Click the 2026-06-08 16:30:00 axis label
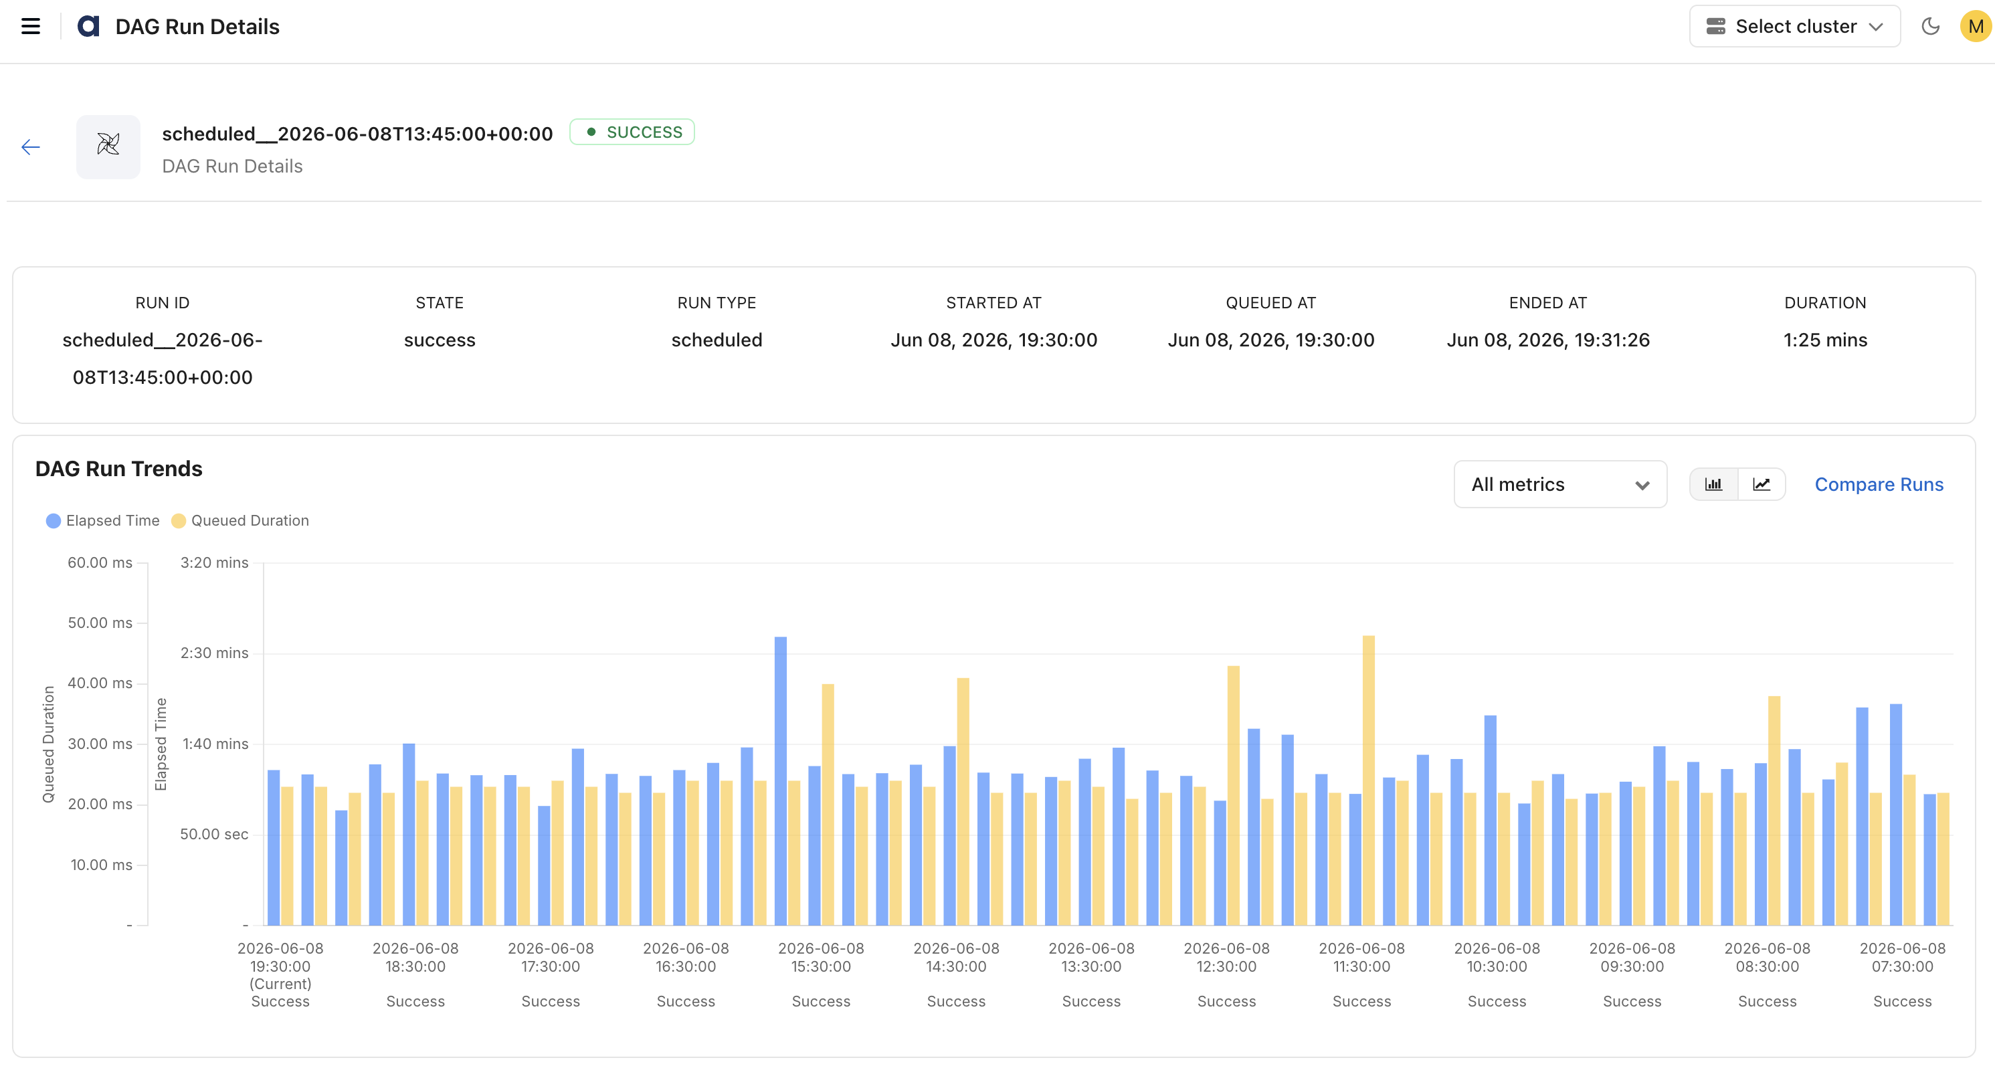Screen dimensions: 1995x1066 pos(685,958)
